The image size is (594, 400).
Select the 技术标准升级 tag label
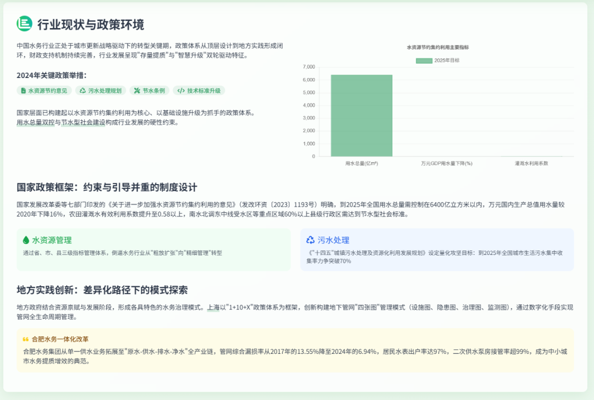point(204,91)
